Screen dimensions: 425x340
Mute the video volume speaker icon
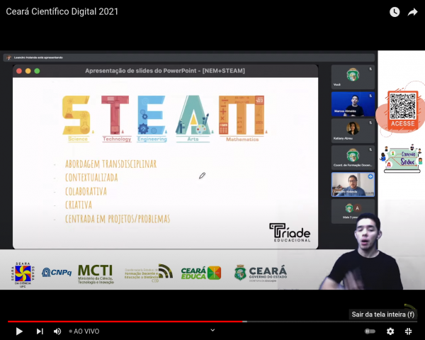(x=57, y=331)
